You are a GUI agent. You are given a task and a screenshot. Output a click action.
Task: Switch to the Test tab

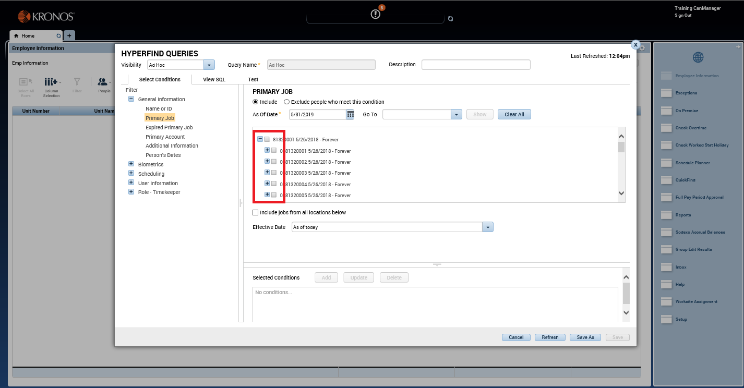[253, 79]
